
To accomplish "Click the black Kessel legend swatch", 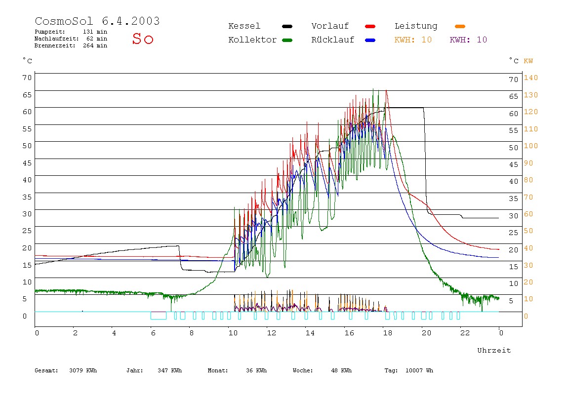I will click(x=287, y=26).
